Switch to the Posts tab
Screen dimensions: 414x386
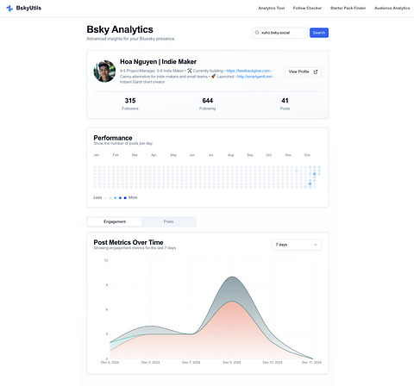[169, 221]
